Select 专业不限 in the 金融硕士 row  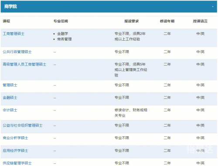tap(122, 97)
